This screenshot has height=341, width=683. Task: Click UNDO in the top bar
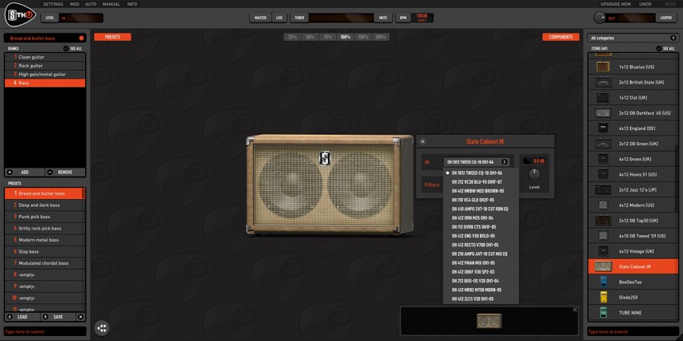(x=645, y=4)
